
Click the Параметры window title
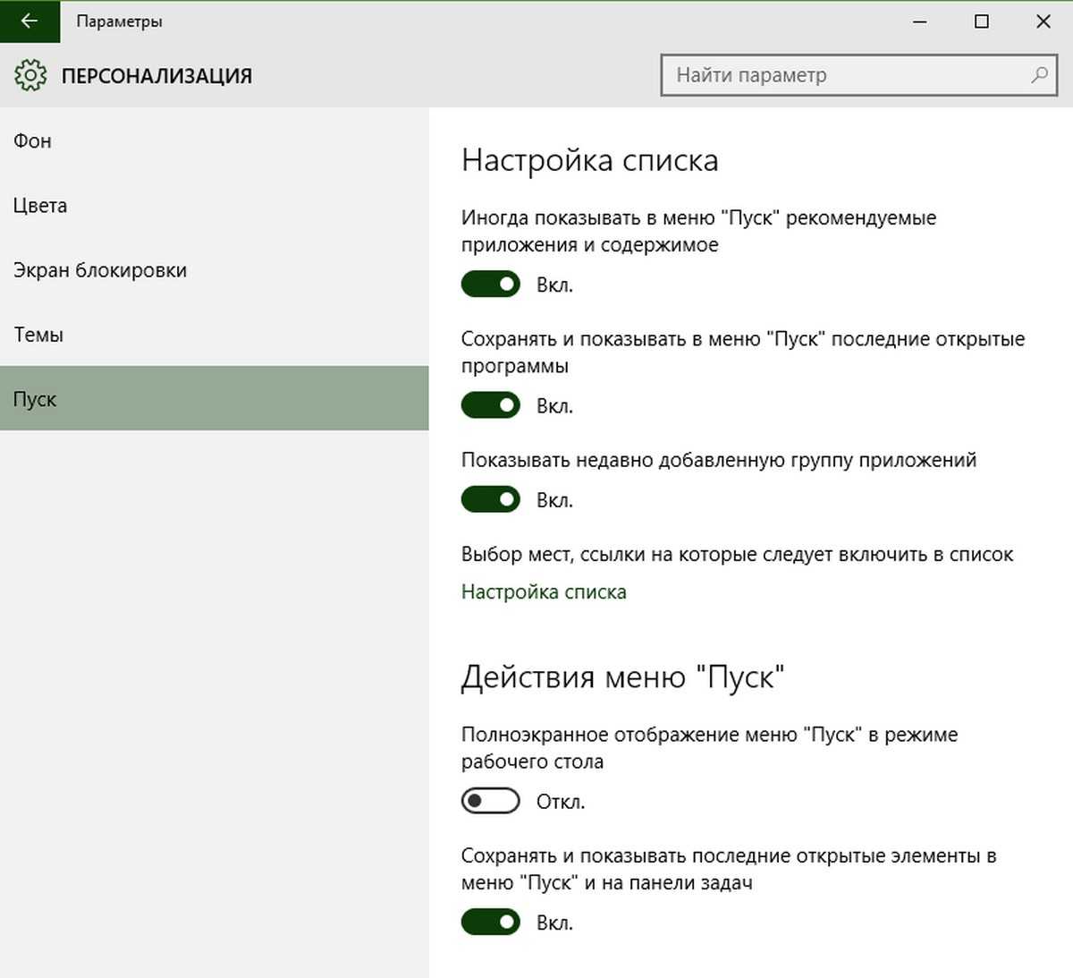pos(119,21)
